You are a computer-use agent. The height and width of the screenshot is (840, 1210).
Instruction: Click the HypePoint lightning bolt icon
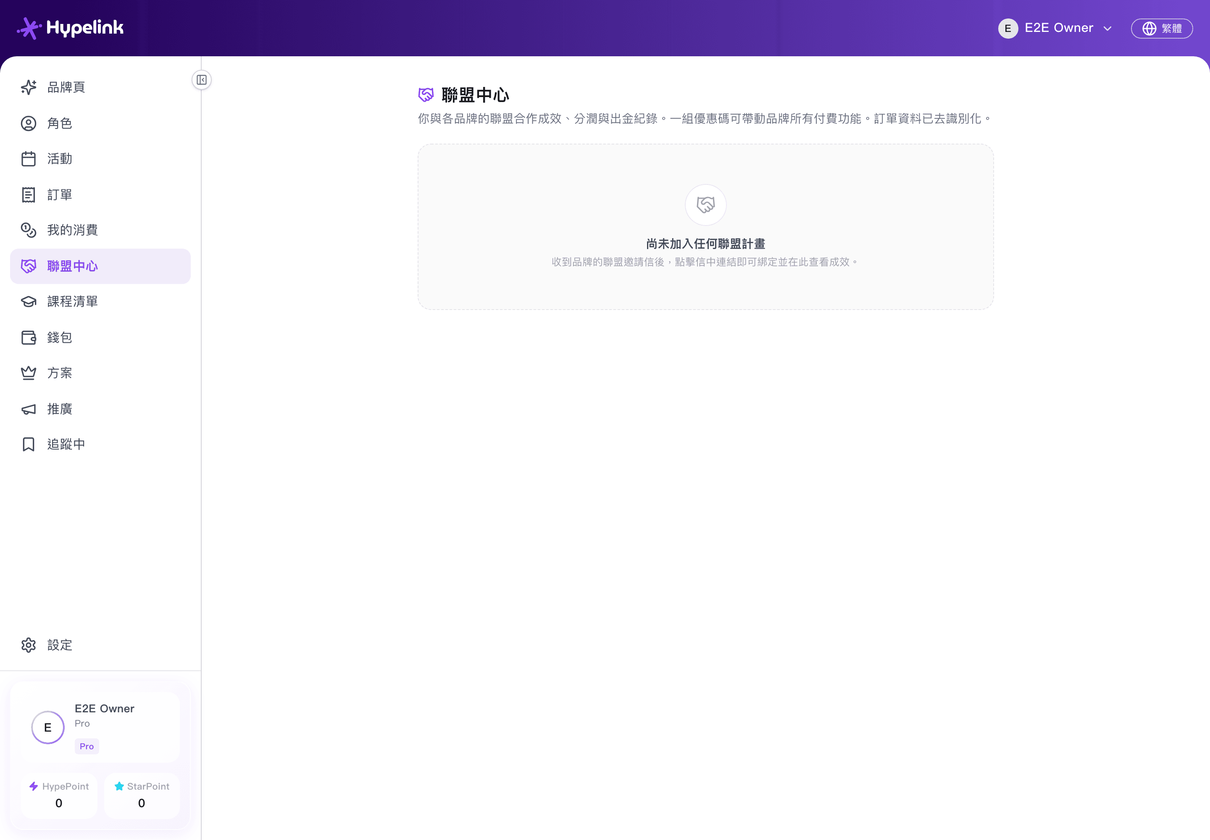click(x=34, y=786)
